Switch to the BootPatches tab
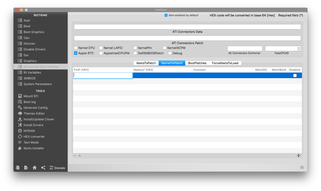 click(197, 63)
